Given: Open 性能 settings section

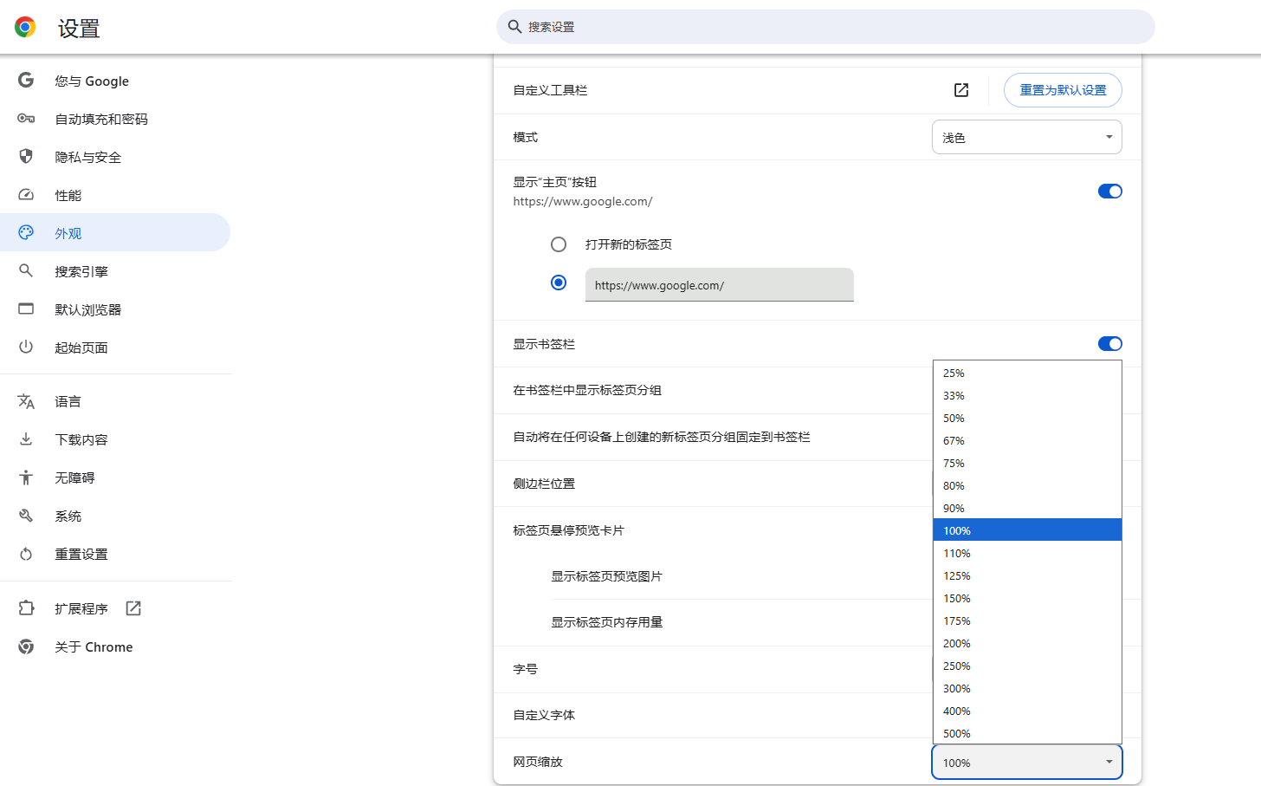Looking at the screenshot, I should click(x=115, y=195).
